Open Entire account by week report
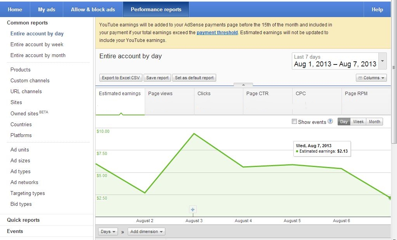The image size is (397, 240). click(37, 45)
